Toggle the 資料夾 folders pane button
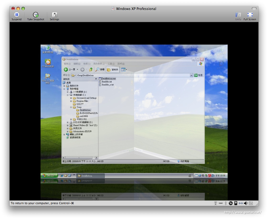The image size is (268, 219). (113, 70)
